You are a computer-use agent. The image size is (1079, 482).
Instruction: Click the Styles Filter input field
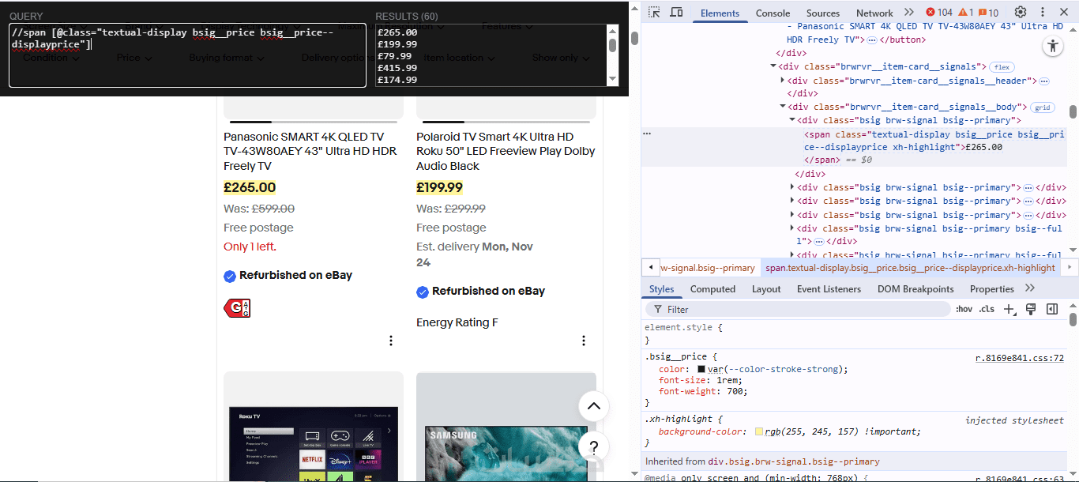pyautogui.click(x=796, y=309)
